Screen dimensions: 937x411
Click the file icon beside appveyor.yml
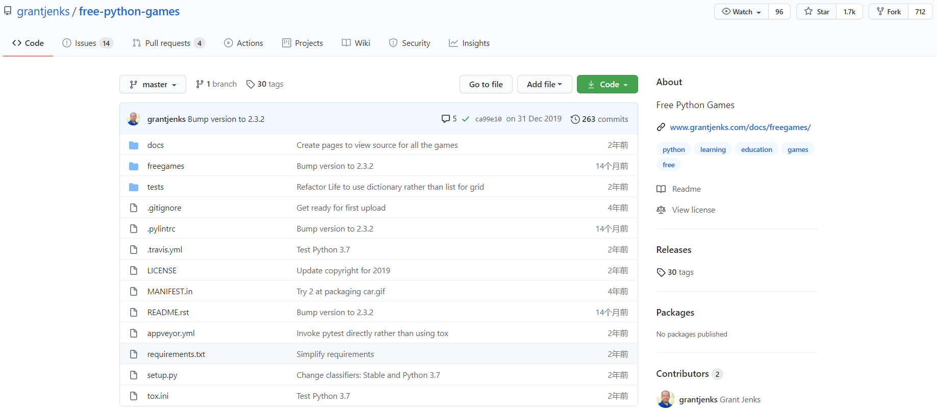(134, 333)
